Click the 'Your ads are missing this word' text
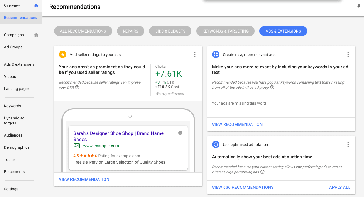This screenshot has width=364, height=197. tap(239, 103)
